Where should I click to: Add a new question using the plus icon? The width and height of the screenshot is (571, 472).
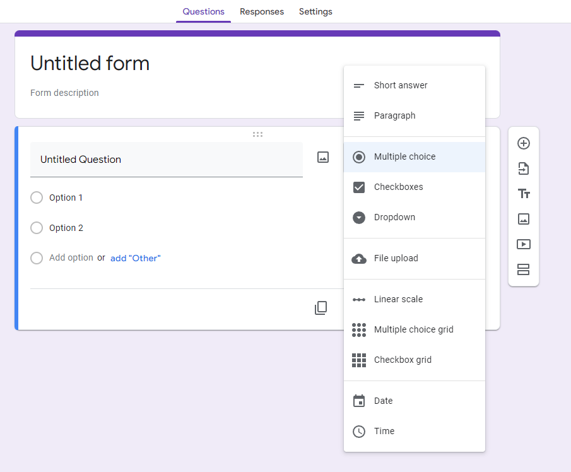tap(524, 143)
